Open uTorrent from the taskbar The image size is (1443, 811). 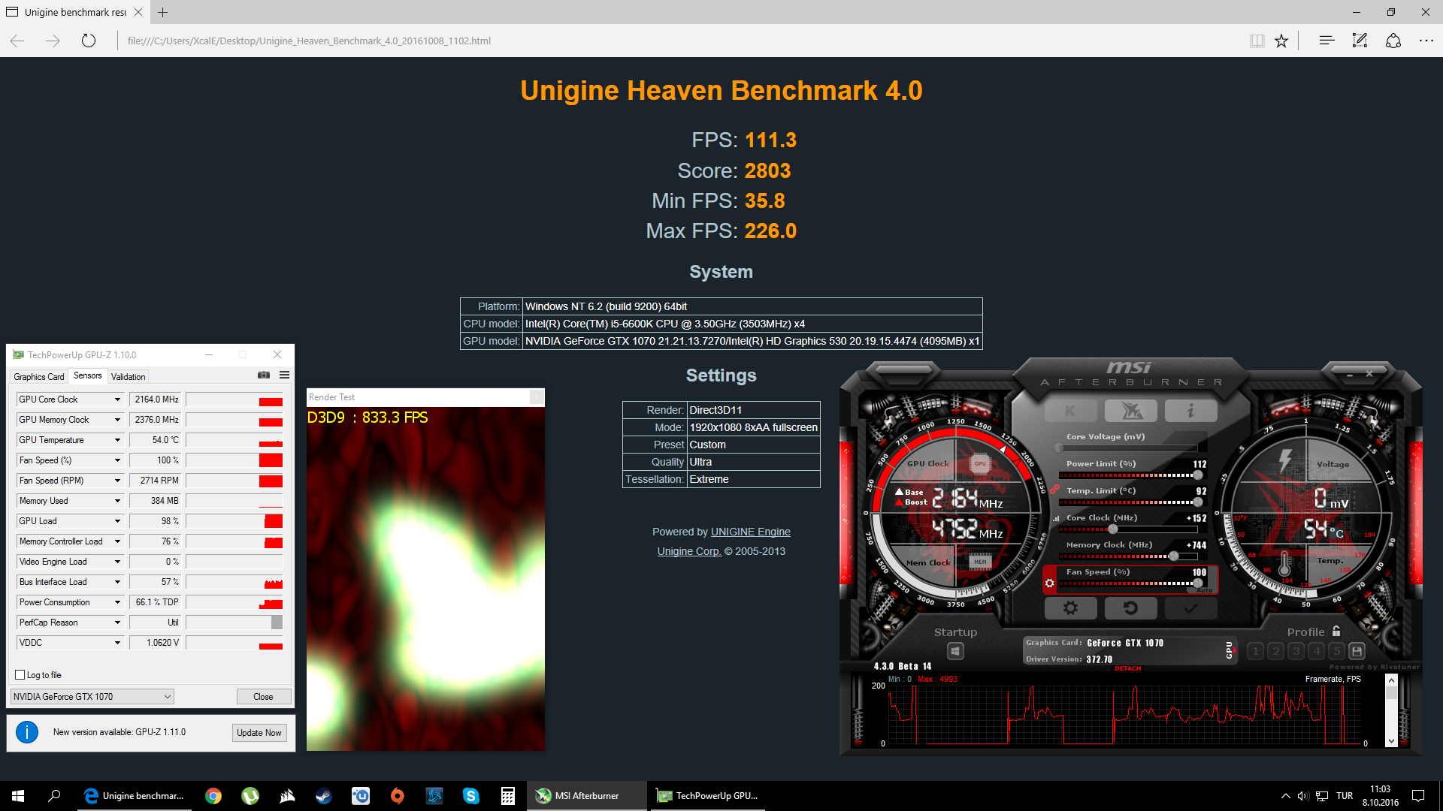click(250, 796)
